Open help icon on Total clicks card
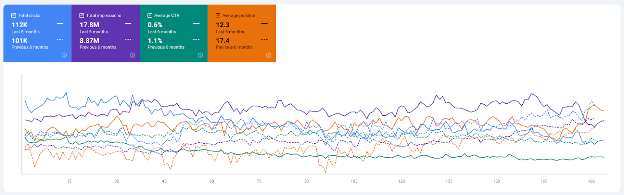The height and width of the screenshot is (195, 624). pyautogui.click(x=64, y=55)
